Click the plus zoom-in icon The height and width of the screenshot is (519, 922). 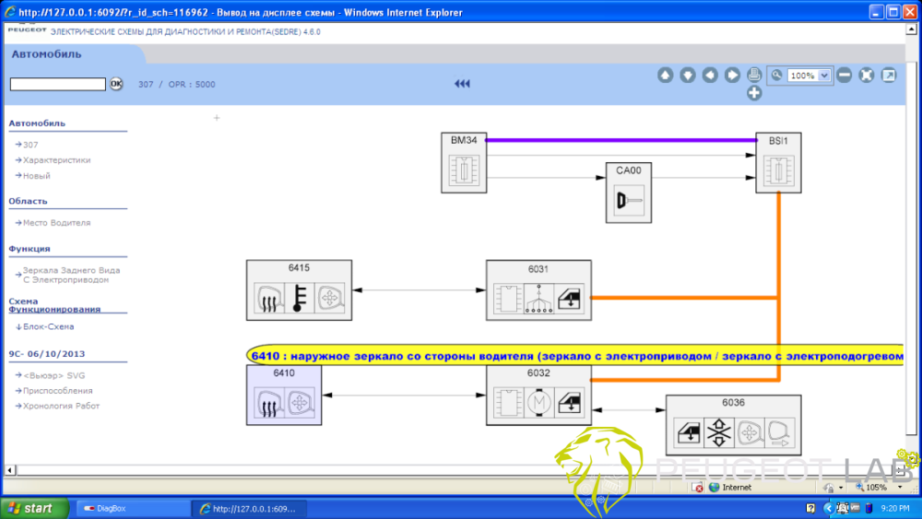tap(754, 92)
